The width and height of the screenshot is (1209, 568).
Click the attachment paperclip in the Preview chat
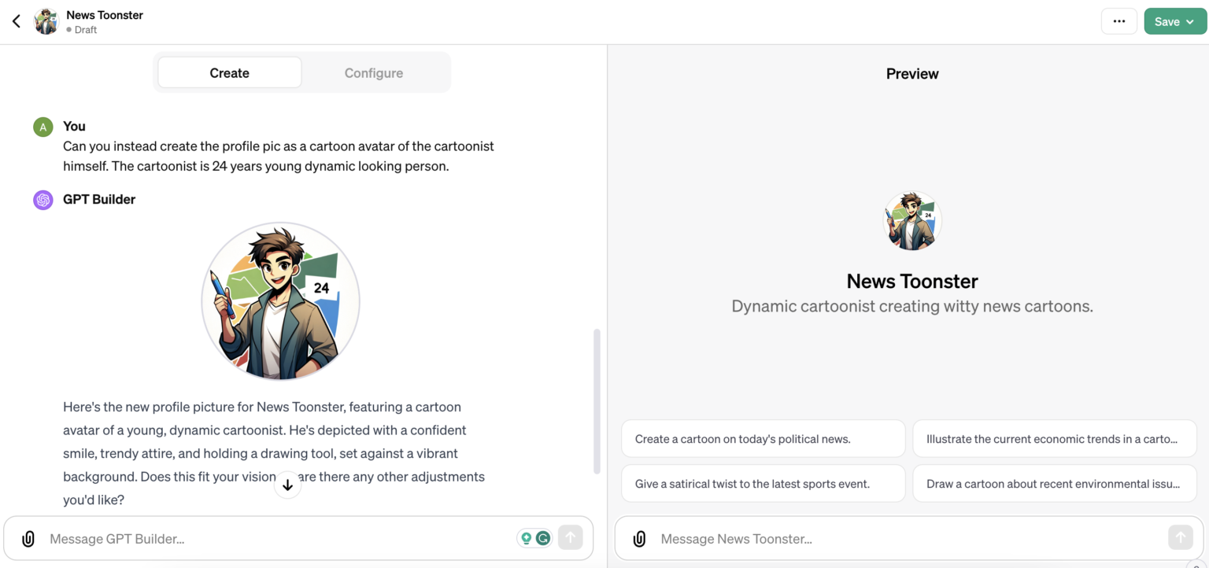point(639,538)
